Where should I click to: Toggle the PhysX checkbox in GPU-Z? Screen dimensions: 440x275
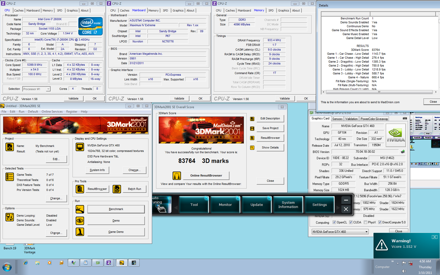(x=365, y=222)
